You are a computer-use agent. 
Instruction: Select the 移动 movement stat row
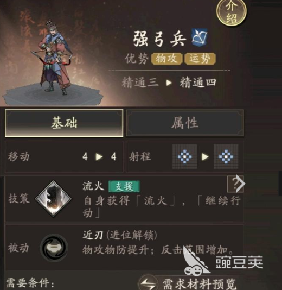click(64, 157)
